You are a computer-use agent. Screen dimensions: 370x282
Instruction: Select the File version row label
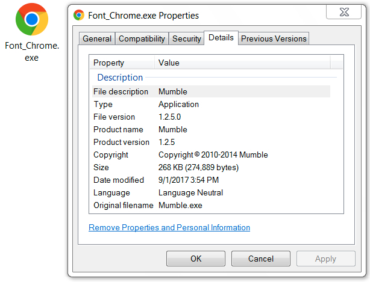[114, 117]
